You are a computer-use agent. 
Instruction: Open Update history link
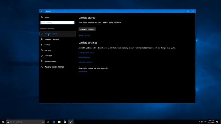(84, 35)
